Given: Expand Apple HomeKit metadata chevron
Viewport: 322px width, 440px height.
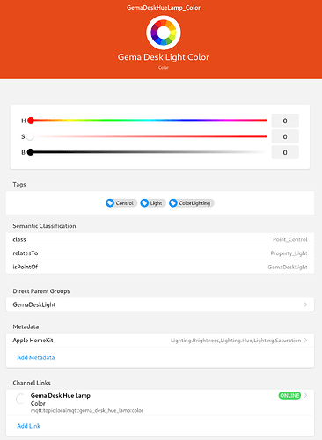Looking at the screenshot, I should [305, 341].
